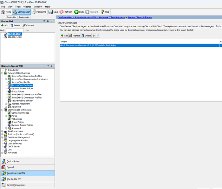Viewport: 222px width, 189px height.
Task: Click Connect in the Device List toolbar
Action: point(28,25)
